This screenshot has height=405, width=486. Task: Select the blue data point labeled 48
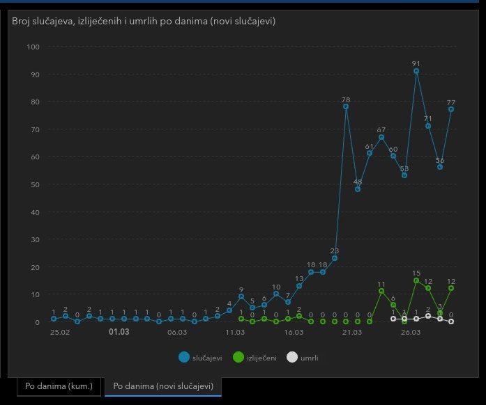(358, 189)
